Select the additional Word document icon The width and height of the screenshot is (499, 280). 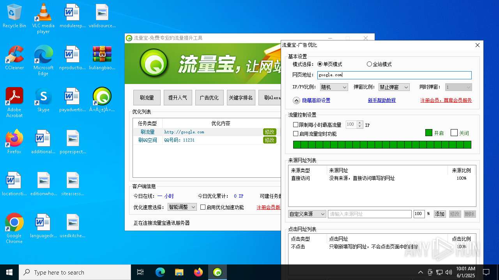(43, 142)
